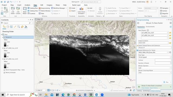The image size is (173, 97).
Task: Open the map scale dropdown
Action: pyautogui.click(x=46, y=90)
